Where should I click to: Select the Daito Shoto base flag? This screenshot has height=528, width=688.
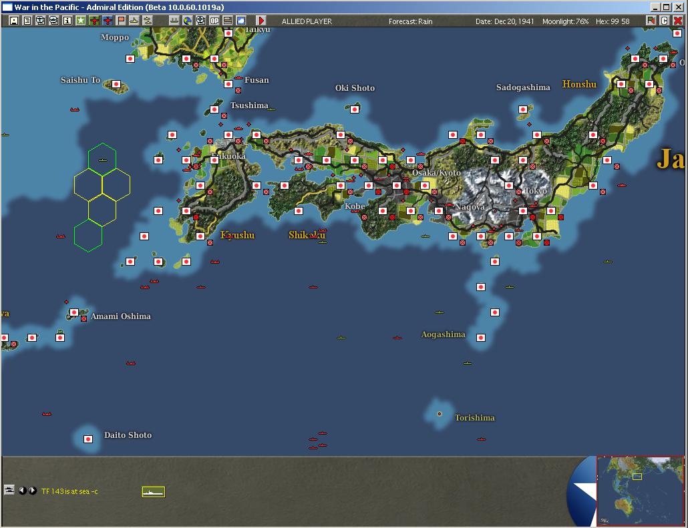click(88, 439)
